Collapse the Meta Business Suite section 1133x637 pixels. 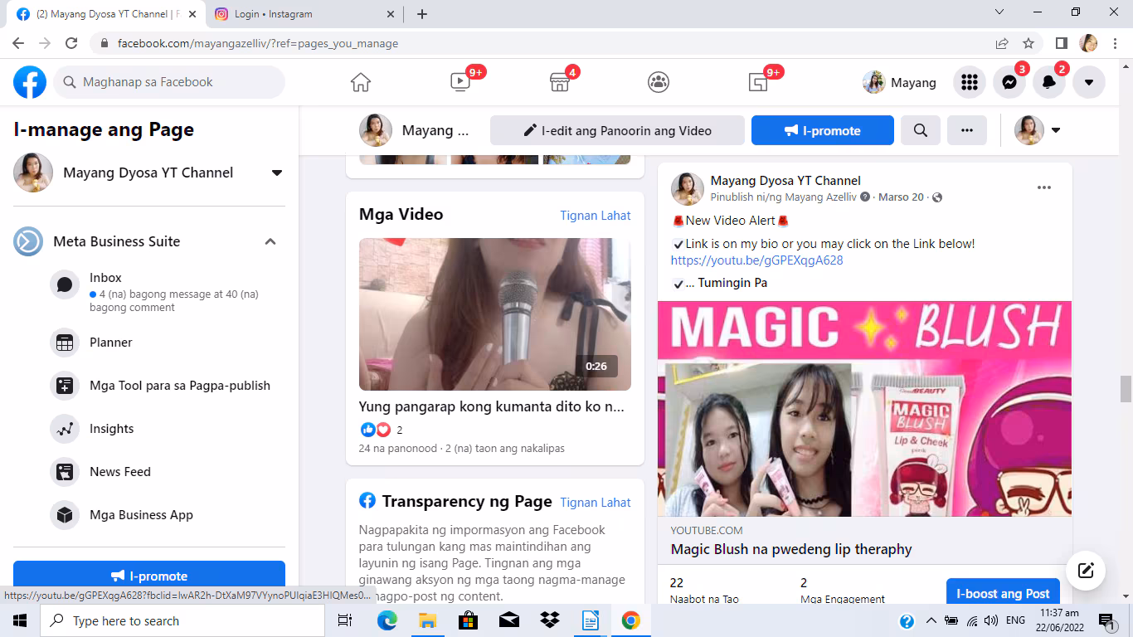[270, 241]
